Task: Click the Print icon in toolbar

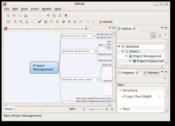Action: 26,15
